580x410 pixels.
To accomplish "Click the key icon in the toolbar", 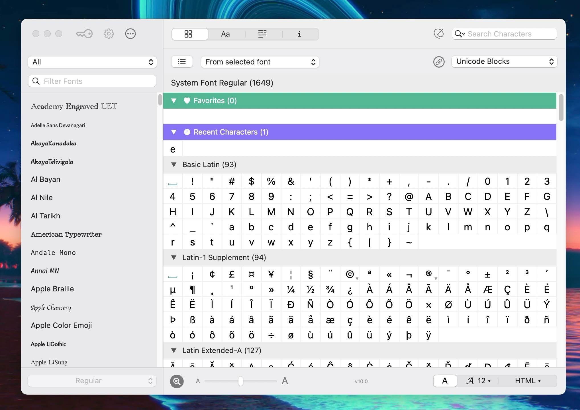I will click(84, 34).
